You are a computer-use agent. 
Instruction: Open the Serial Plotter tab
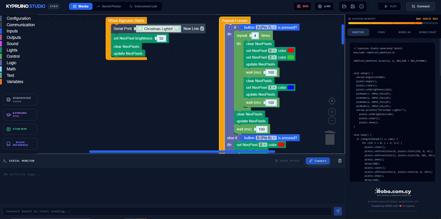(x=109, y=6)
